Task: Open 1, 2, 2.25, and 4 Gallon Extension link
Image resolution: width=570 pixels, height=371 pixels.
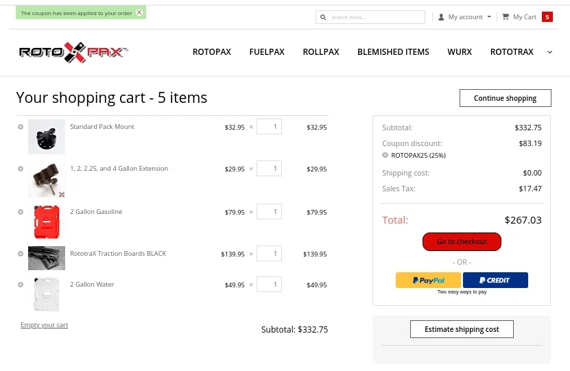Action: click(x=119, y=169)
